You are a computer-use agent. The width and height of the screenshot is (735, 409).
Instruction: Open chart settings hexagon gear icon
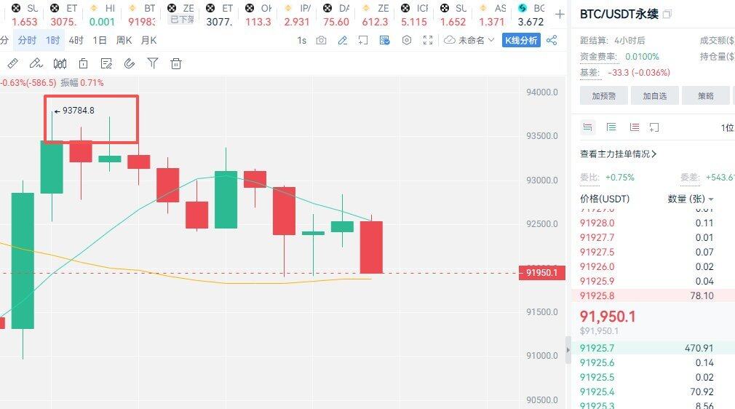[x=407, y=41]
